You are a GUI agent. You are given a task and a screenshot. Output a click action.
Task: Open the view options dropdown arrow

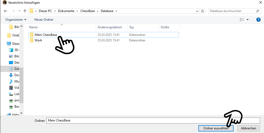247,20
